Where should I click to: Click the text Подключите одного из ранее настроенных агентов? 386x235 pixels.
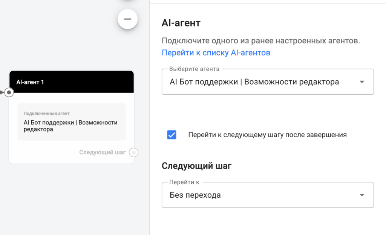click(260, 41)
